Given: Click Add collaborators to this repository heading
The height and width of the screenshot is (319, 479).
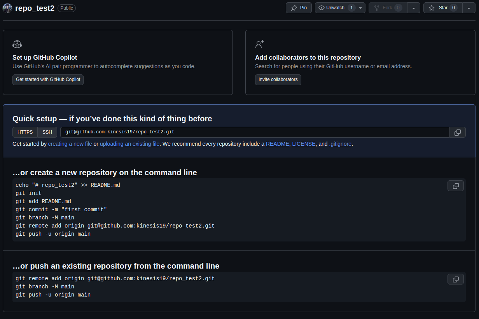Looking at the screenshot, I should point(308,57).
